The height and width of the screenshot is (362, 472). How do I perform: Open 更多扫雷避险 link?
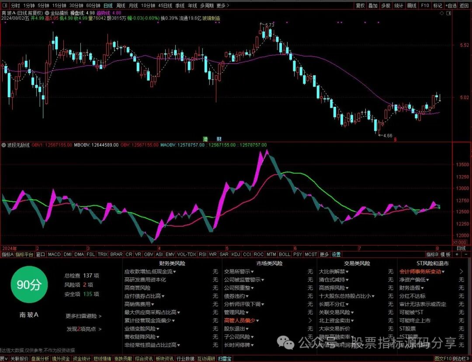point(83,316)
